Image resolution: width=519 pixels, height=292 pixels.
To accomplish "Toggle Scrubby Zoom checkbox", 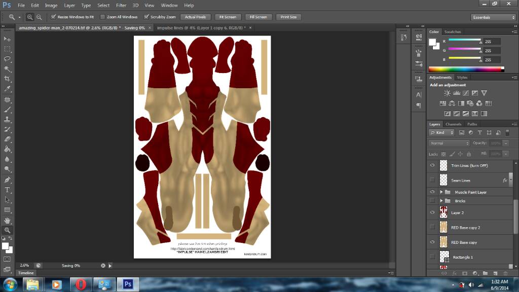I will tap(146, 17).
